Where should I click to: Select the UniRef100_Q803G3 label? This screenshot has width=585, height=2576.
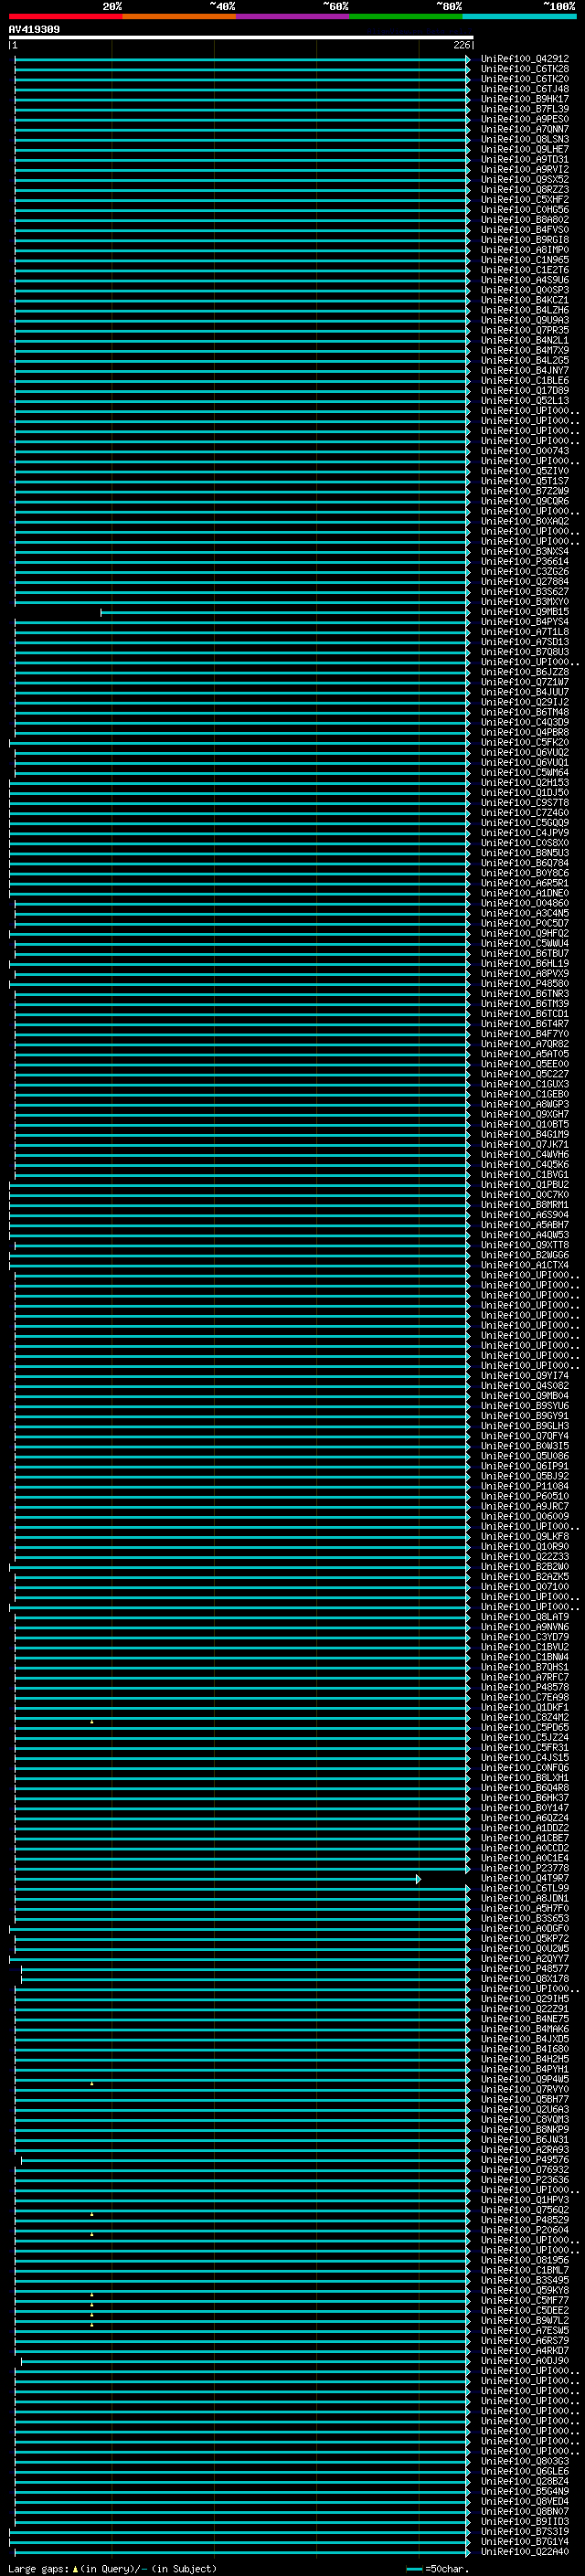[x=525, y=2461]
